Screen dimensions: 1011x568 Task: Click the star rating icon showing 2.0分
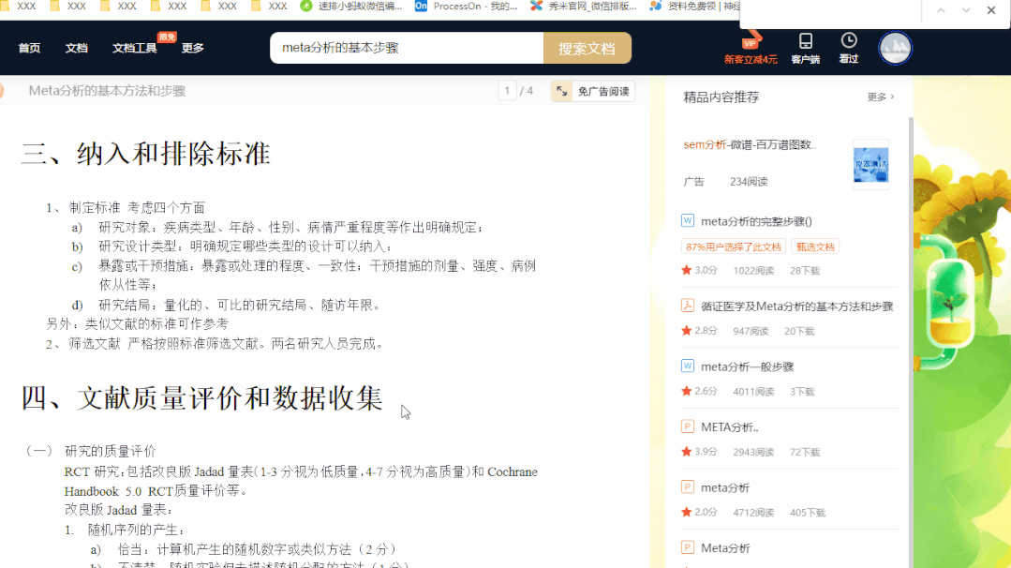click(x=686, y=513)
